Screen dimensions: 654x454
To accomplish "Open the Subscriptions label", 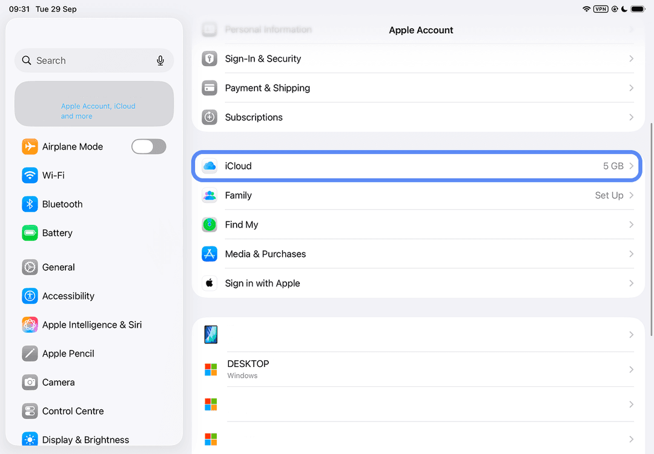I will (254, 117).
